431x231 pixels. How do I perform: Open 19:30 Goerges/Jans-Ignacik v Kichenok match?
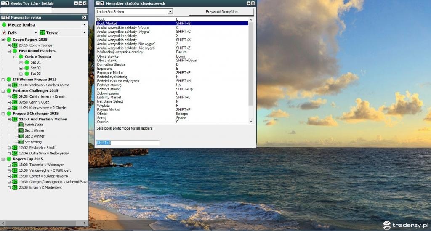click(53, 182)
